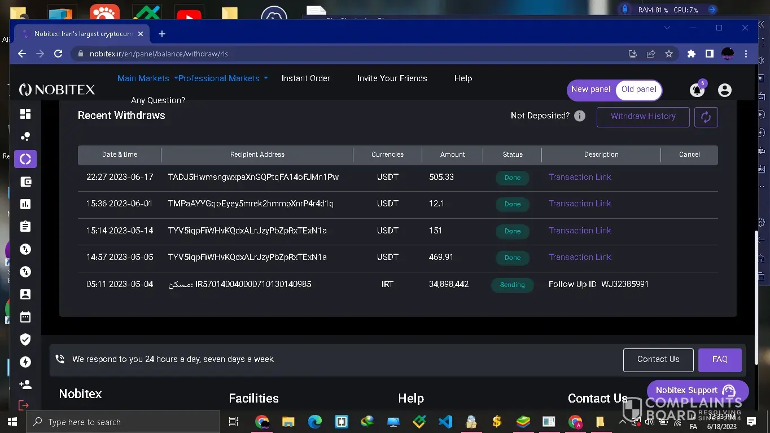Expand the Main Markets dropdown
Screen dimensions: 770x433
click(x=147, y=78)
